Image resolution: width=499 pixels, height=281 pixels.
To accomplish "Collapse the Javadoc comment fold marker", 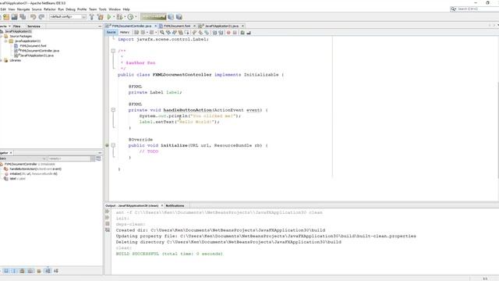I will click(113, 51).
